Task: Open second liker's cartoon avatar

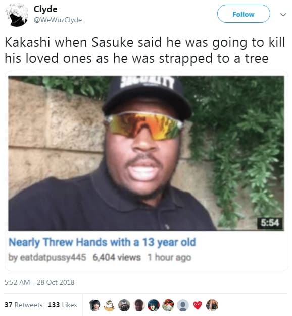Action: (109, 305)
